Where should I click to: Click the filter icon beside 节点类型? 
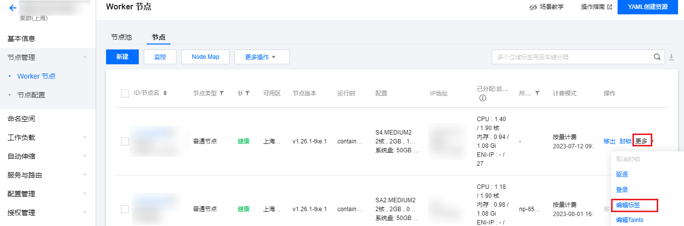[222, 93]
